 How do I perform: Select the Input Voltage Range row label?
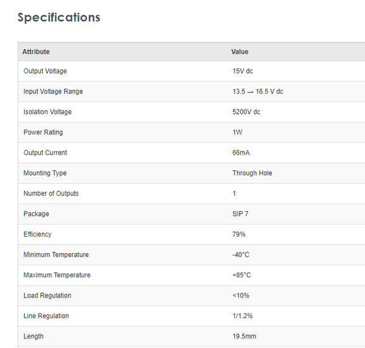pyautogui.click(x=53, y=92)
